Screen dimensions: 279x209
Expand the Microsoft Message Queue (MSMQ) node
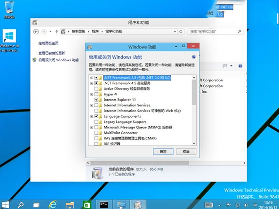pos(91,128)
